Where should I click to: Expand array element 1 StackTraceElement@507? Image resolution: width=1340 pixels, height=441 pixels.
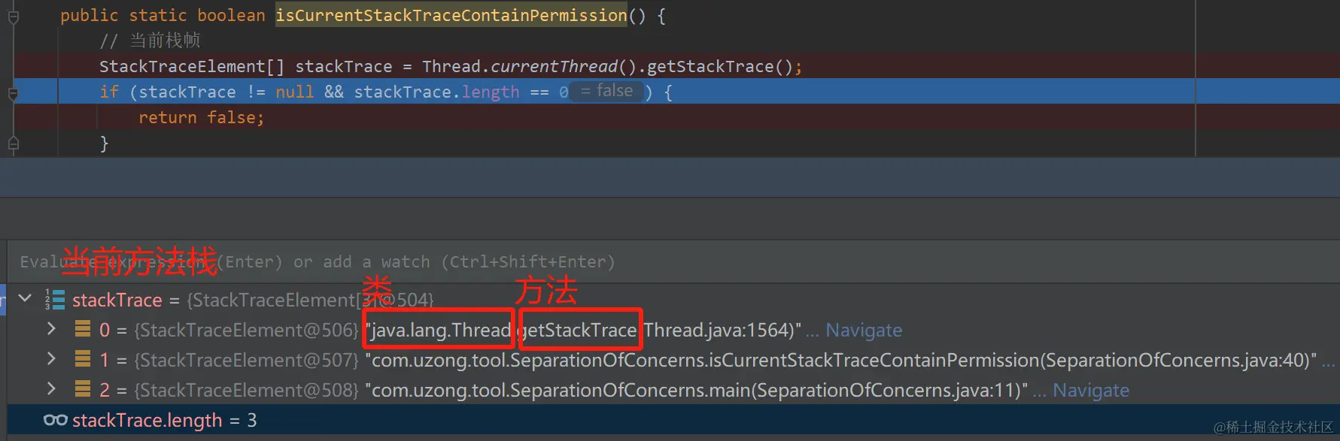click(x=51, y=358)
